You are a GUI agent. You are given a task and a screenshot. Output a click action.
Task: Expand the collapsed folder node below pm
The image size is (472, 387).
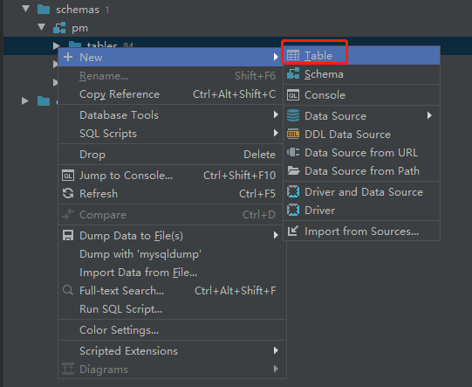click(25, 101)
